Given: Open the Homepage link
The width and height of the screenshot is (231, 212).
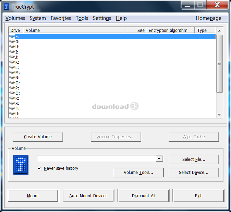Looking at the screenshot, I should [208, 18].
